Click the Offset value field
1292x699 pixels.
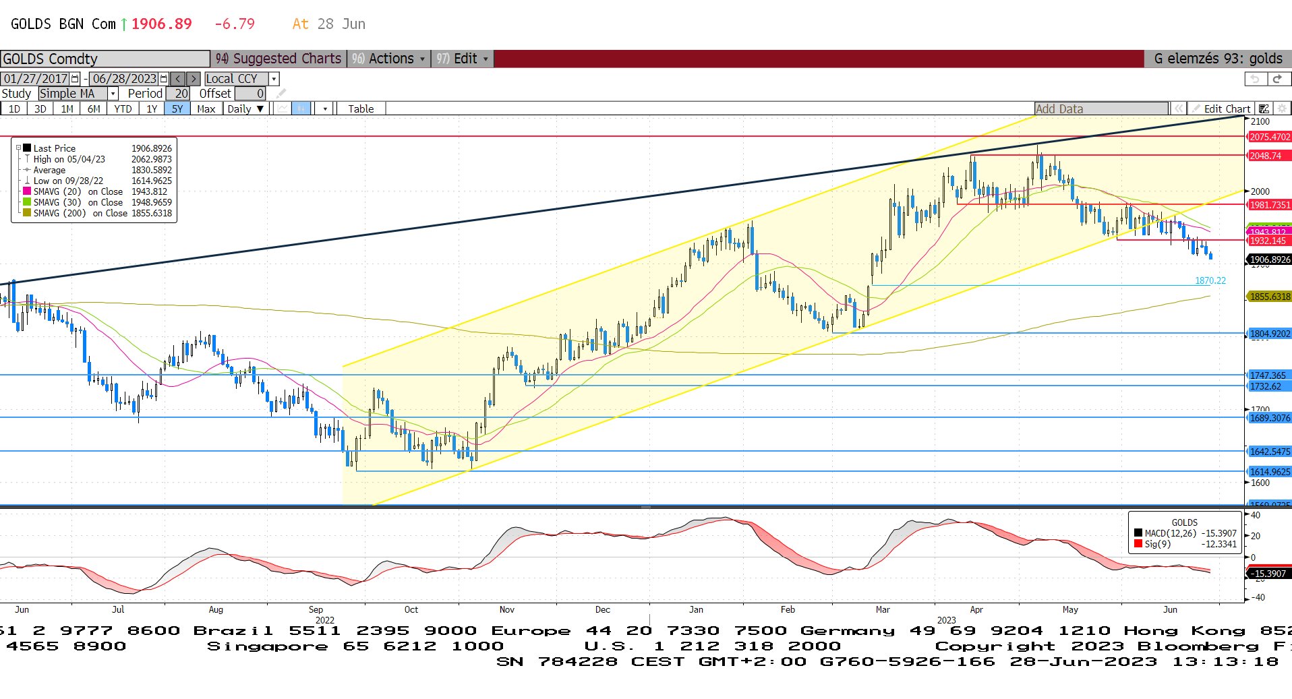250,94
